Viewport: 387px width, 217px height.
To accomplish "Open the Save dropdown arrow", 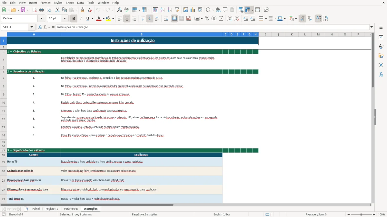I will coord(27,10).
